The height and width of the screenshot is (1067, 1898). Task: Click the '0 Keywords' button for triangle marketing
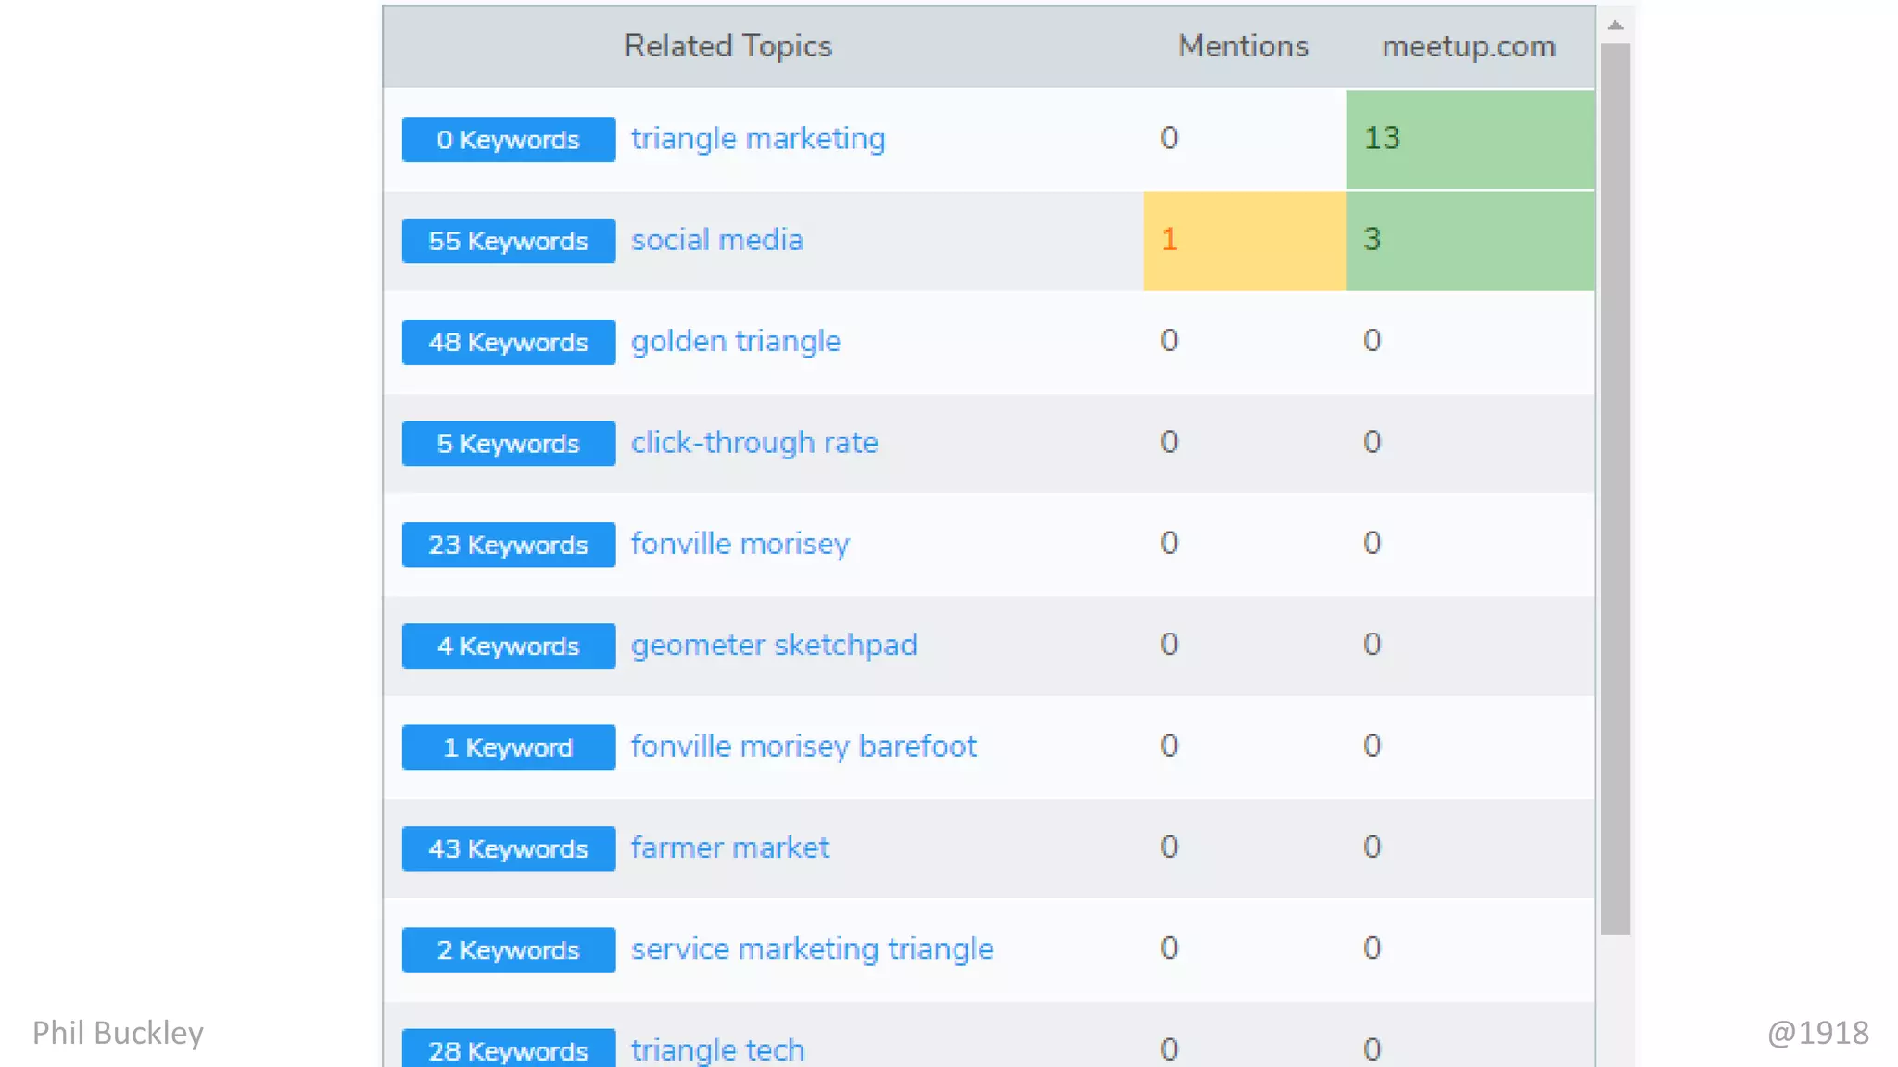coord(508,140)
